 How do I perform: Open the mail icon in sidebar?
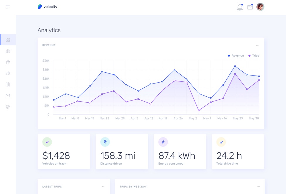(8, 96)
